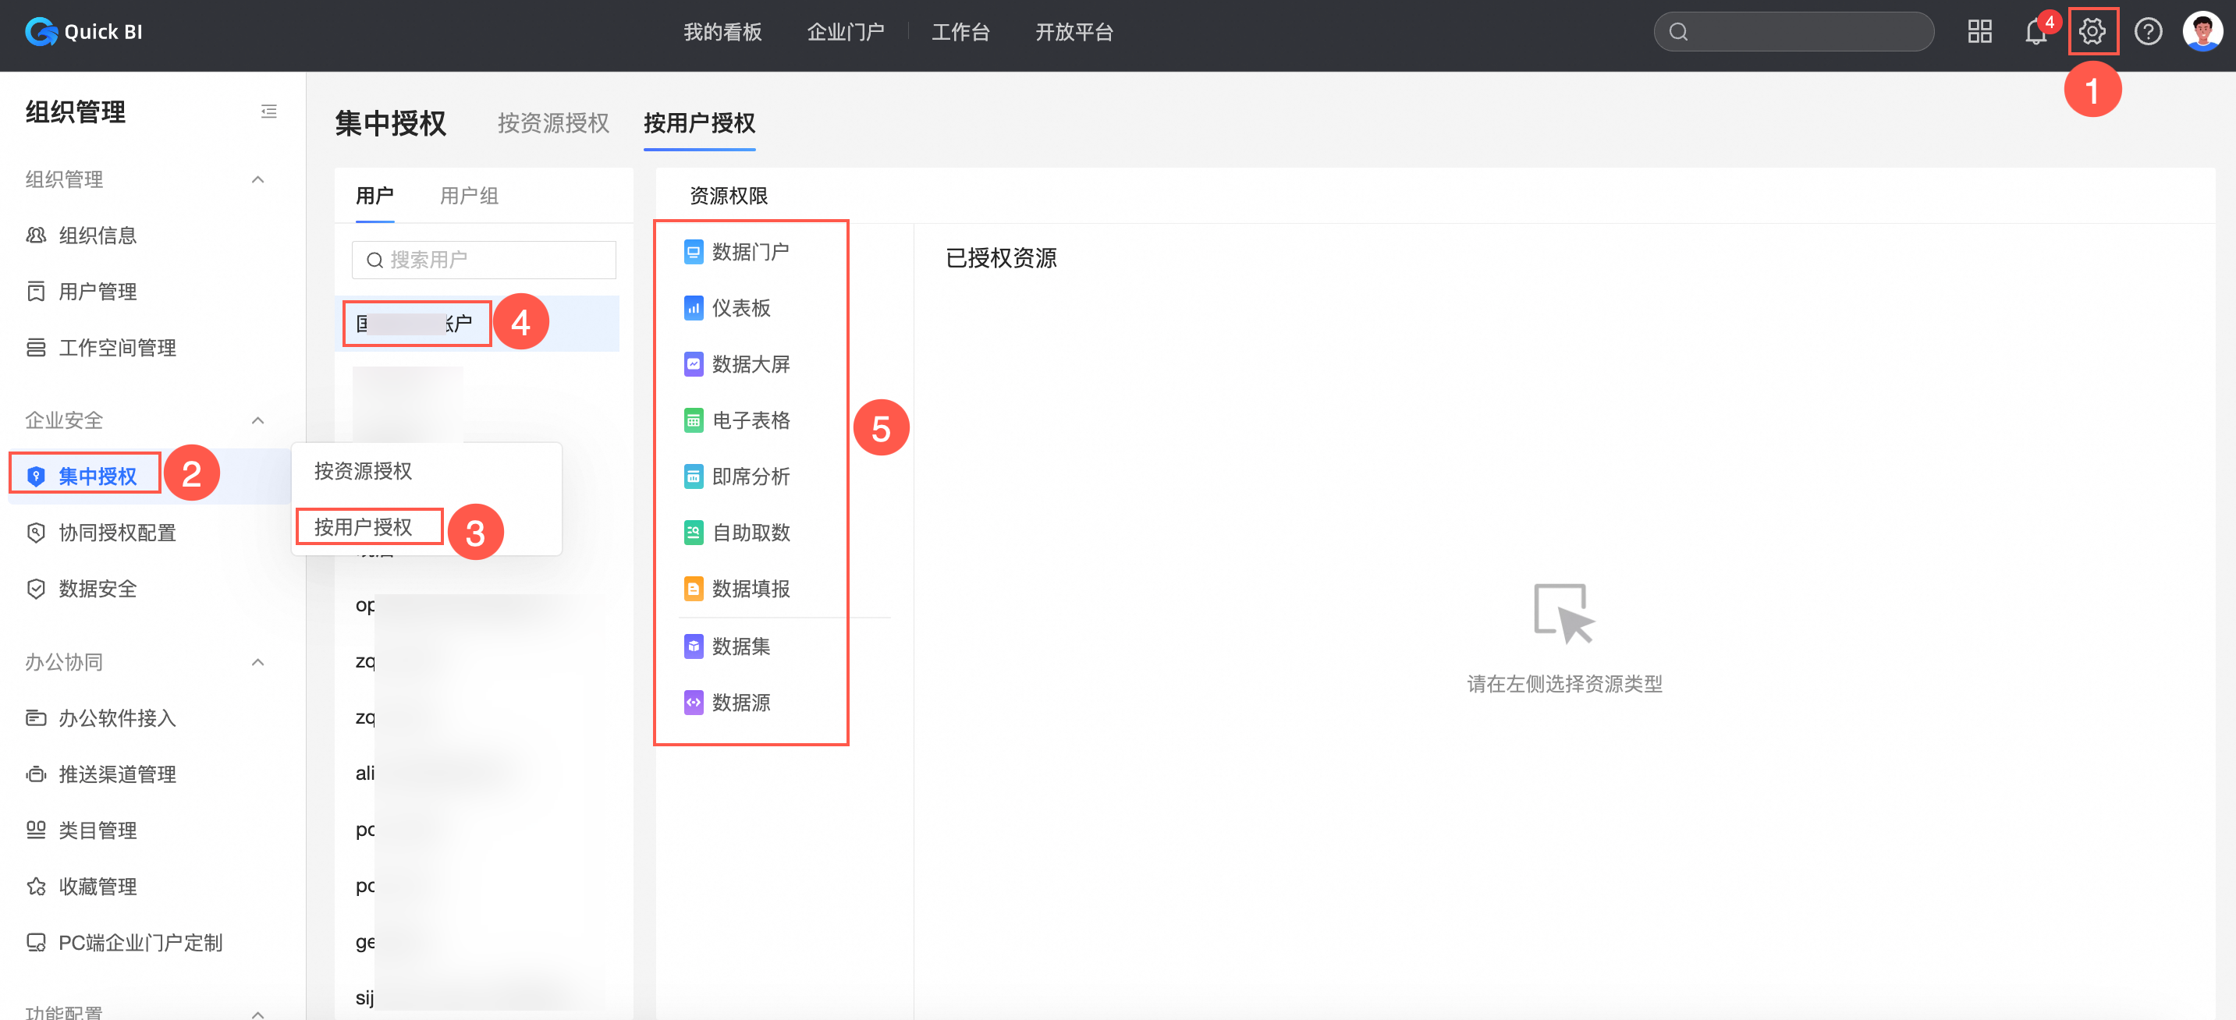2236x1020 pixels.
Task: Switch to the 按资源授权 tab
Action: pos(553,123)
